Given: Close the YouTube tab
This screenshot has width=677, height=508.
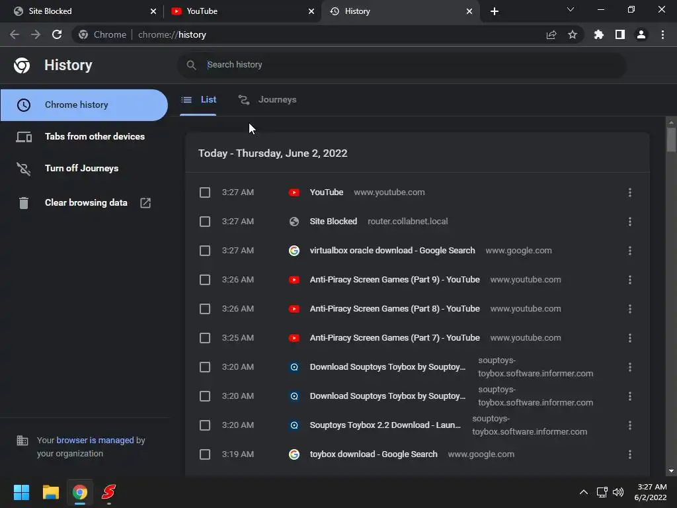Looking at the screenshot, I should tap(311, 11).
